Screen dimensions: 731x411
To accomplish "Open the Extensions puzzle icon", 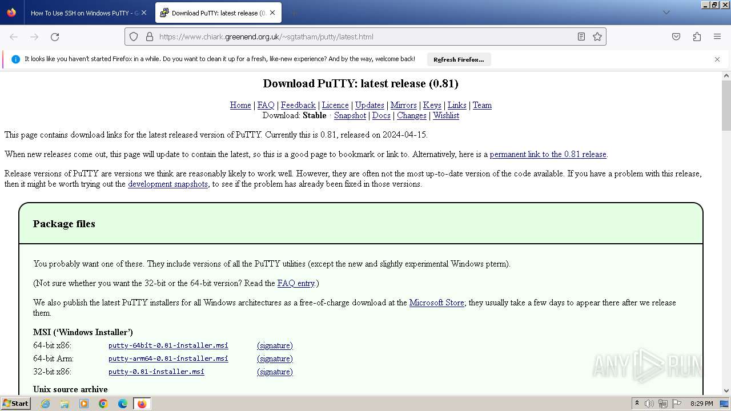I will 697,37.
